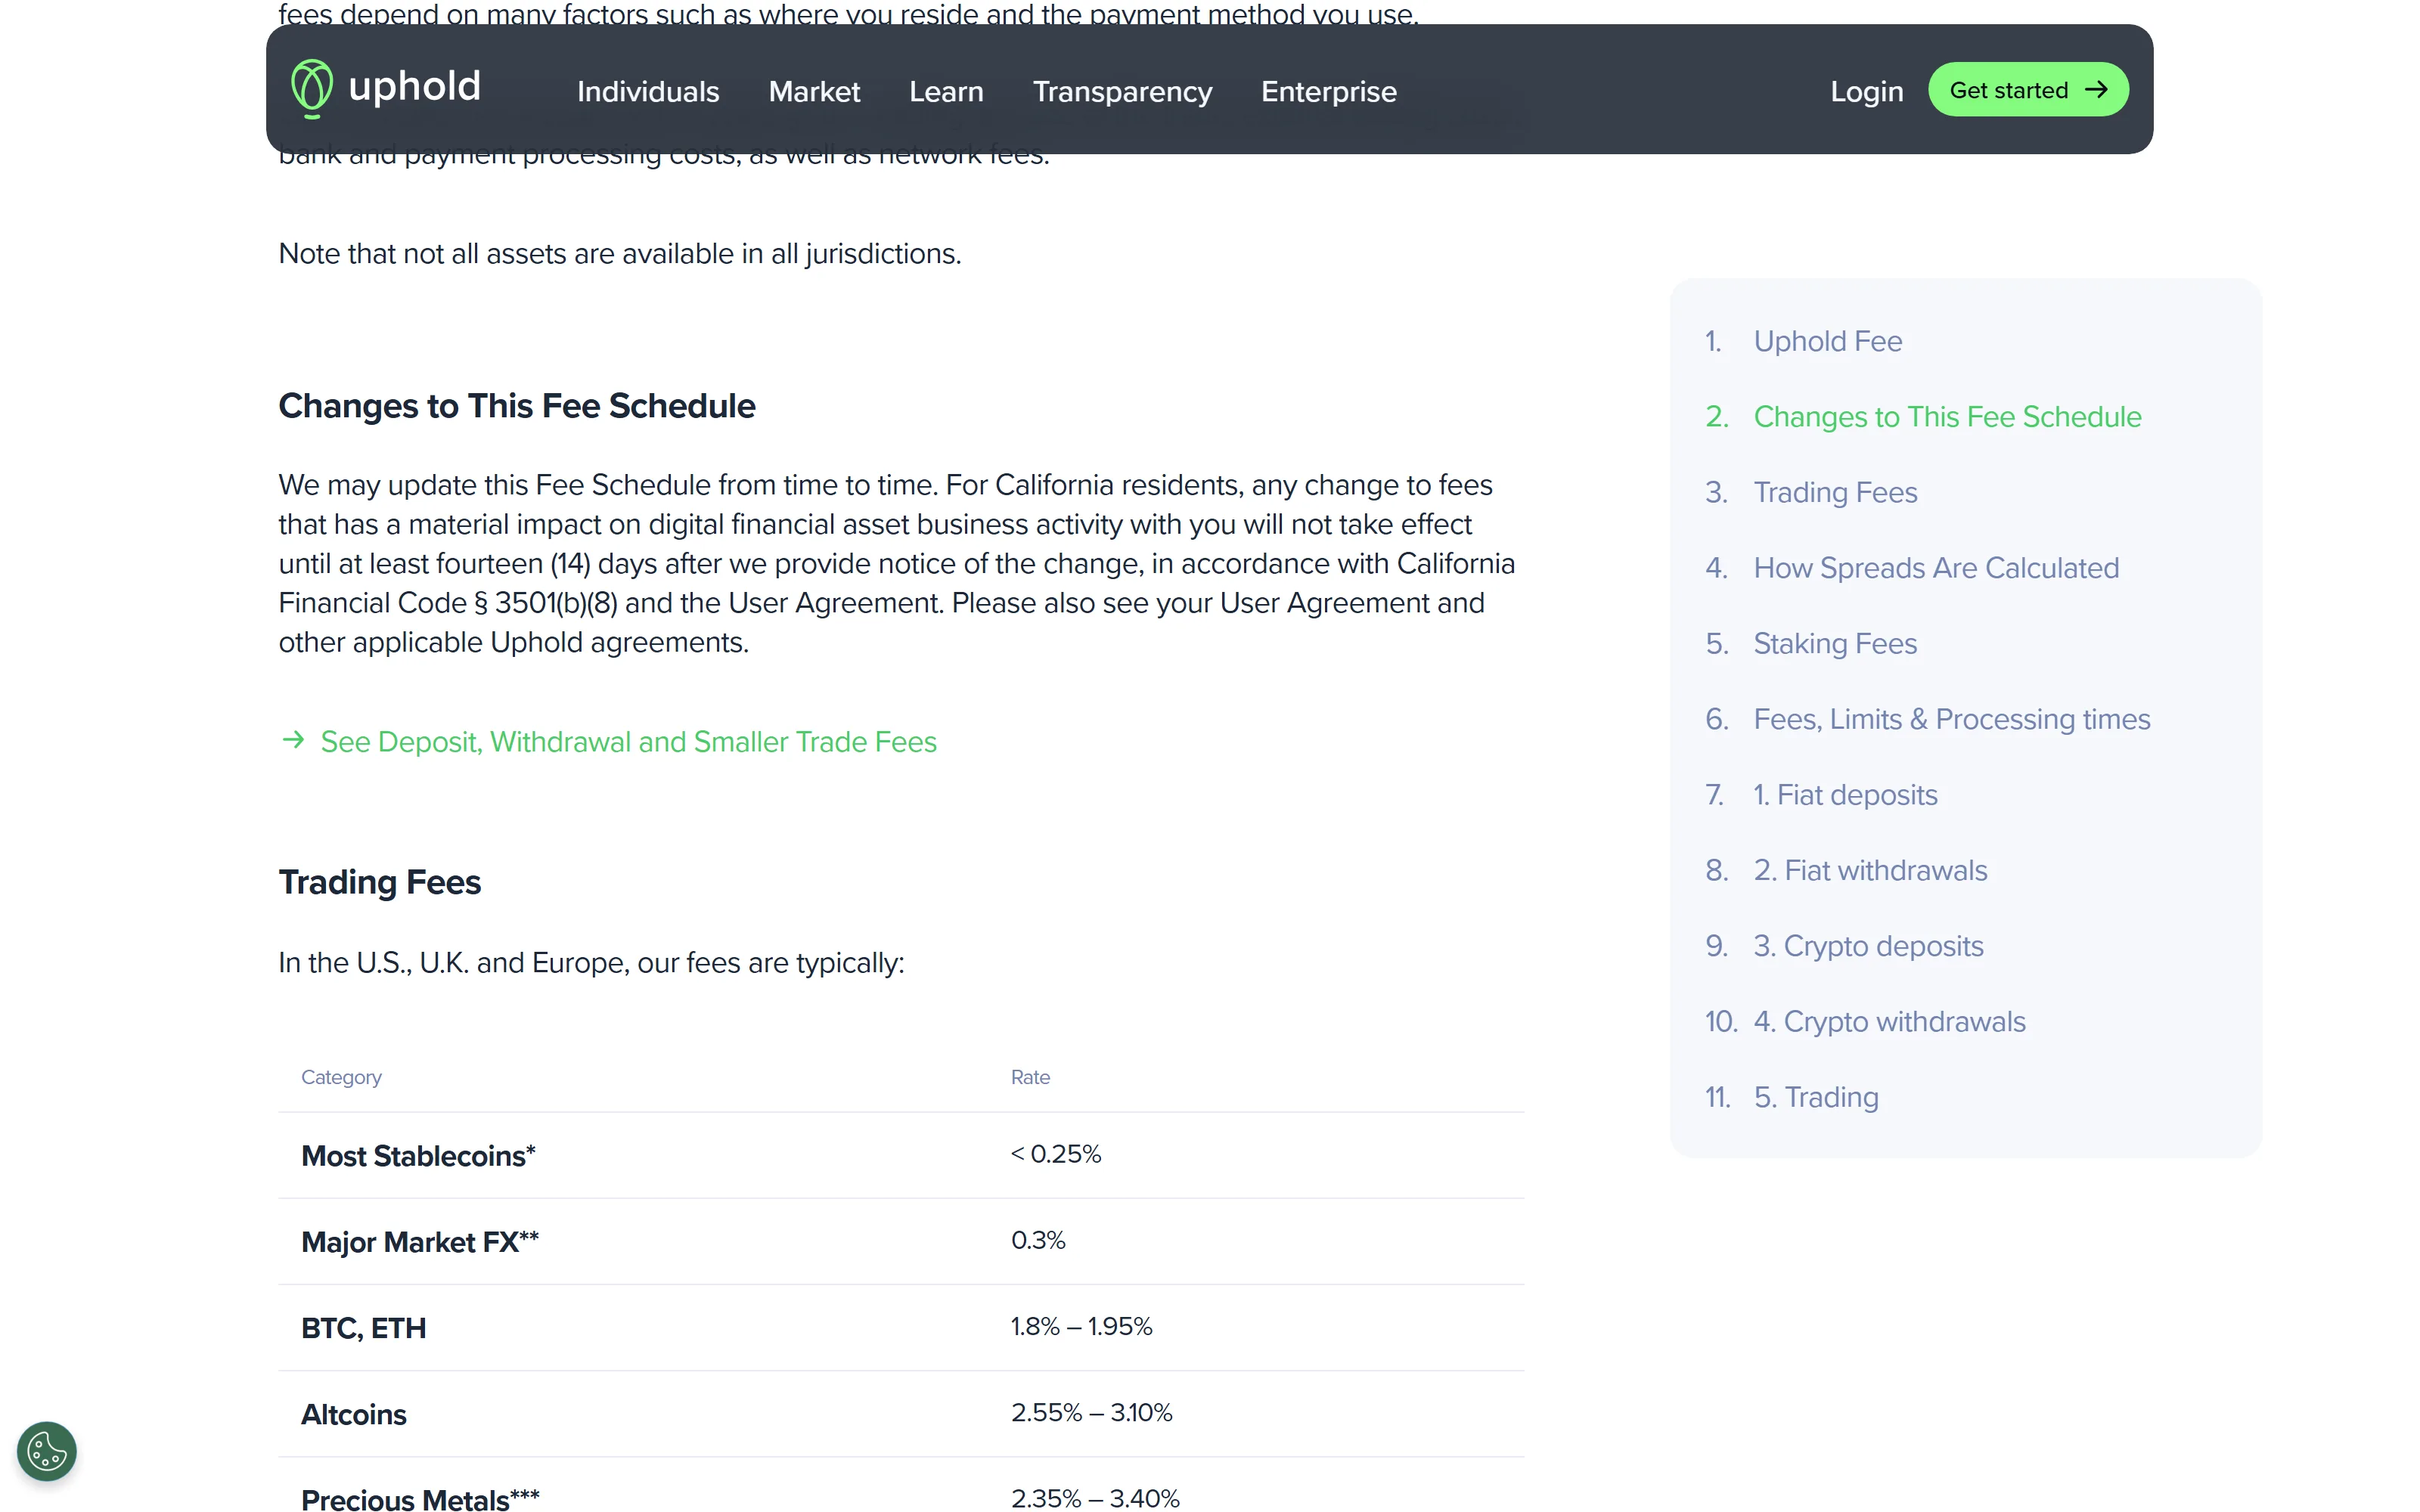Screen dimensions: 2420x1512
Task: Open the Individuals menu
Action: click(648, 92)
